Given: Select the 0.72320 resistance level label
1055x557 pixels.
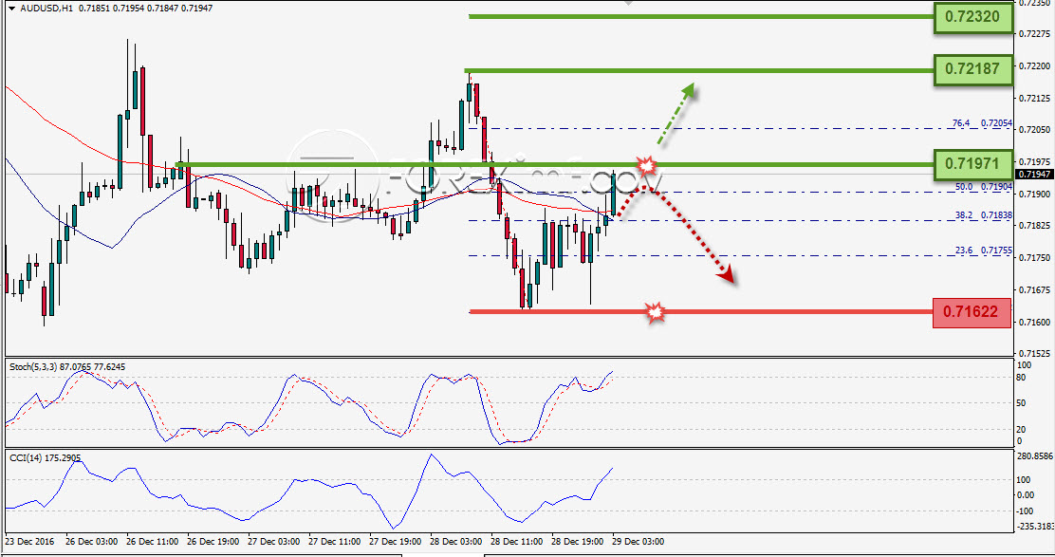Looking at the screenshot, I should 972,17.
